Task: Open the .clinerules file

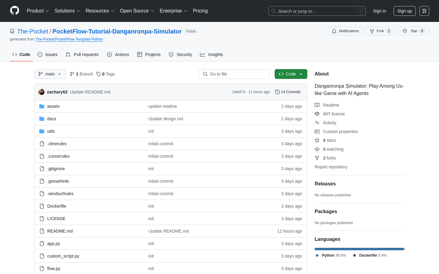Action: 57,144
